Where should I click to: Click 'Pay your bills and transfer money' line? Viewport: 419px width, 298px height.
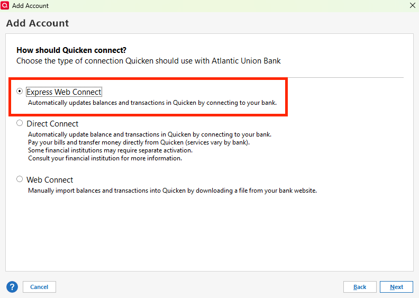click(139, 142)
